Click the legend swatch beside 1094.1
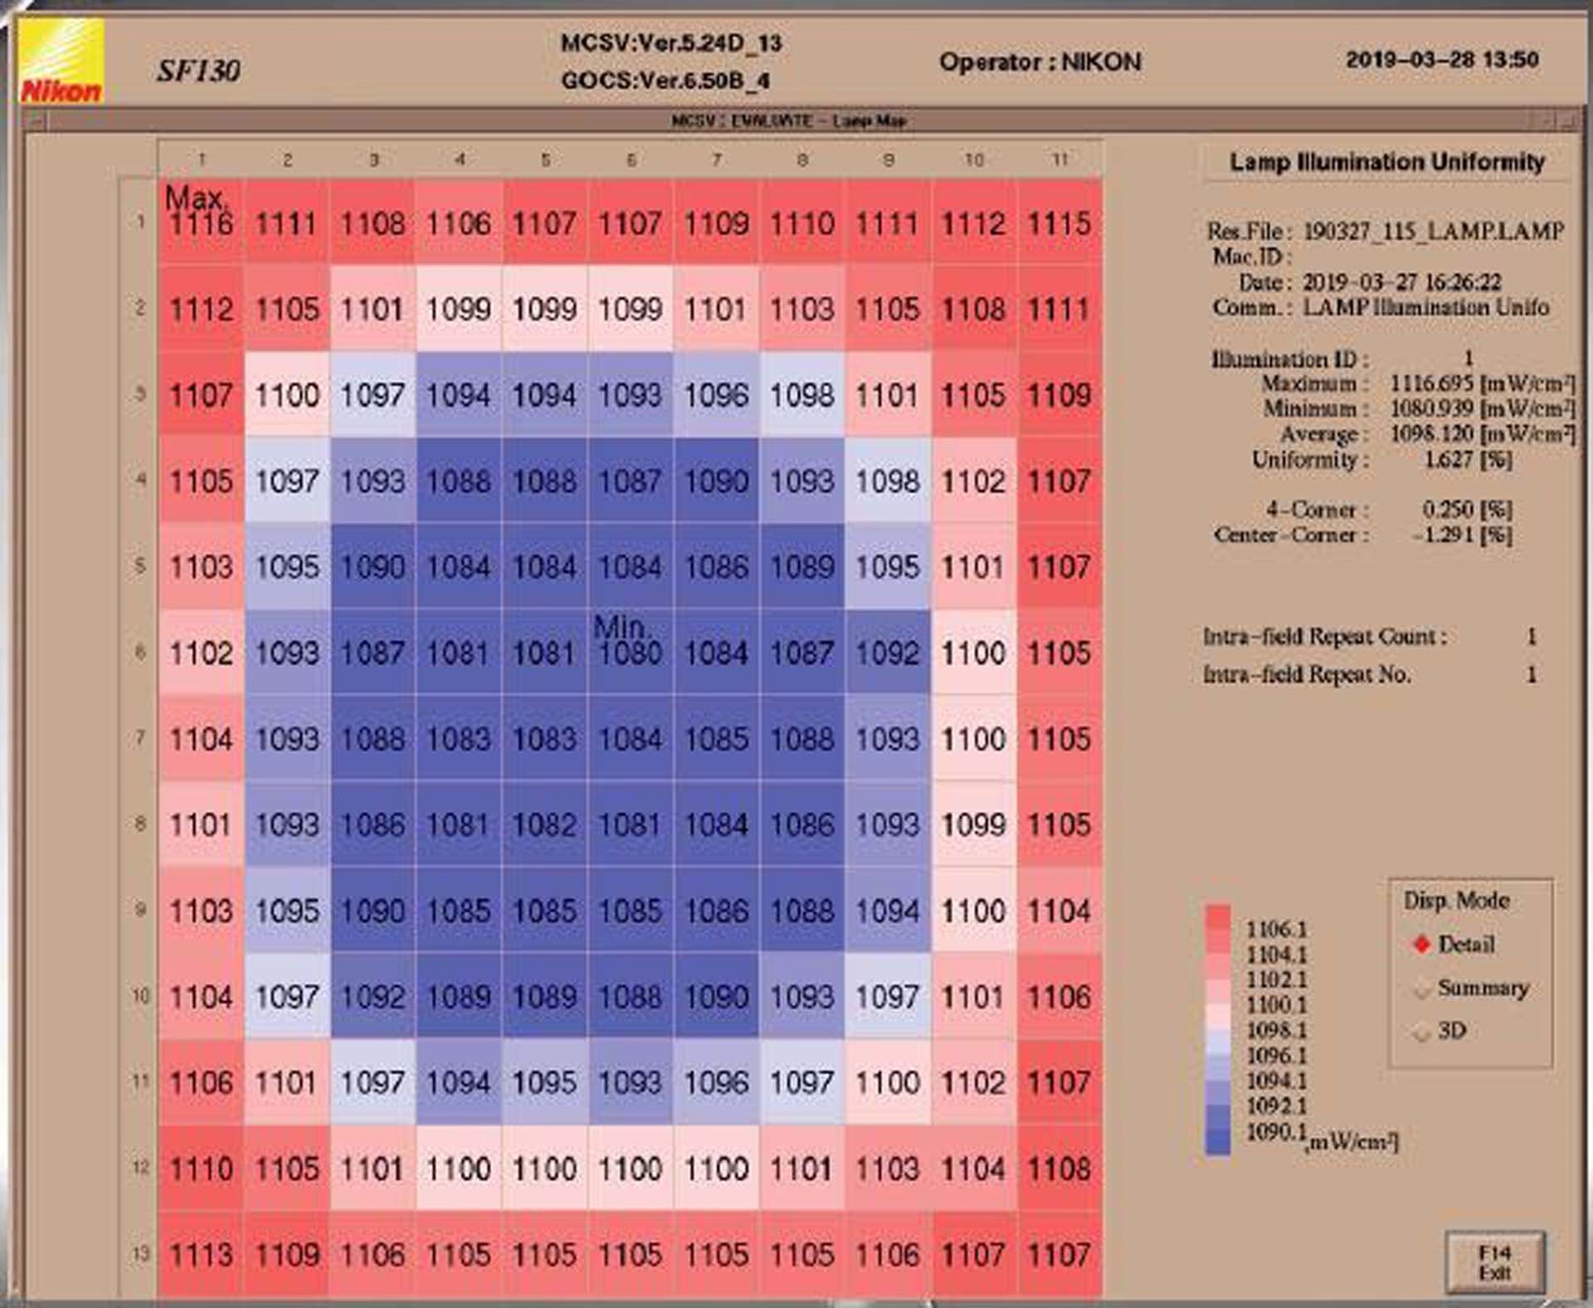 point(1218,1067)
